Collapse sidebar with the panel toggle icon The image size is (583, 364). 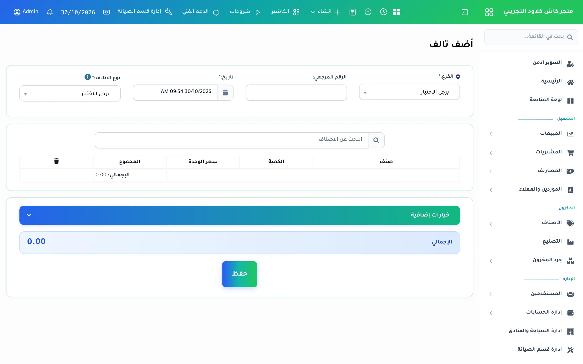465,12
